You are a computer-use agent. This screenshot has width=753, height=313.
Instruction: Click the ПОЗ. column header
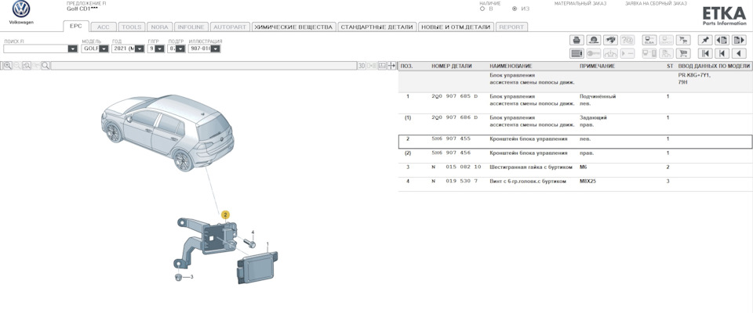coord(406,67)
